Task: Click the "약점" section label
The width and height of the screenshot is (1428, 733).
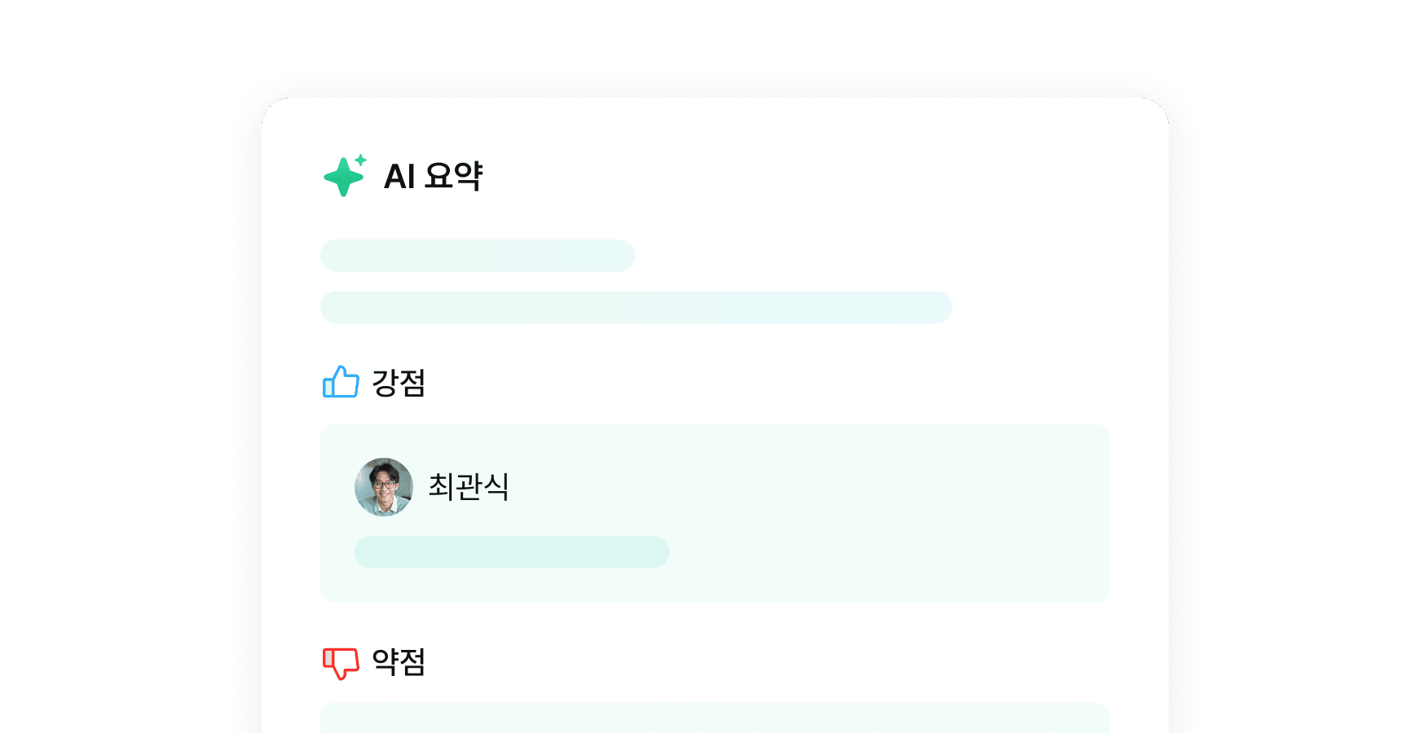Action: [x=399, y=662]
